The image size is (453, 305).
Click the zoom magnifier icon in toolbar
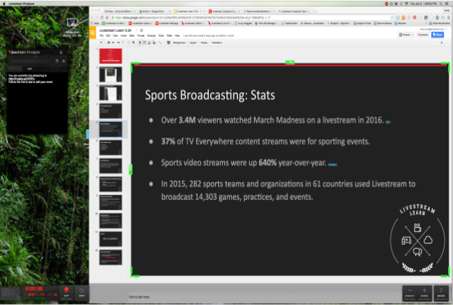click(x=133, y=43)
